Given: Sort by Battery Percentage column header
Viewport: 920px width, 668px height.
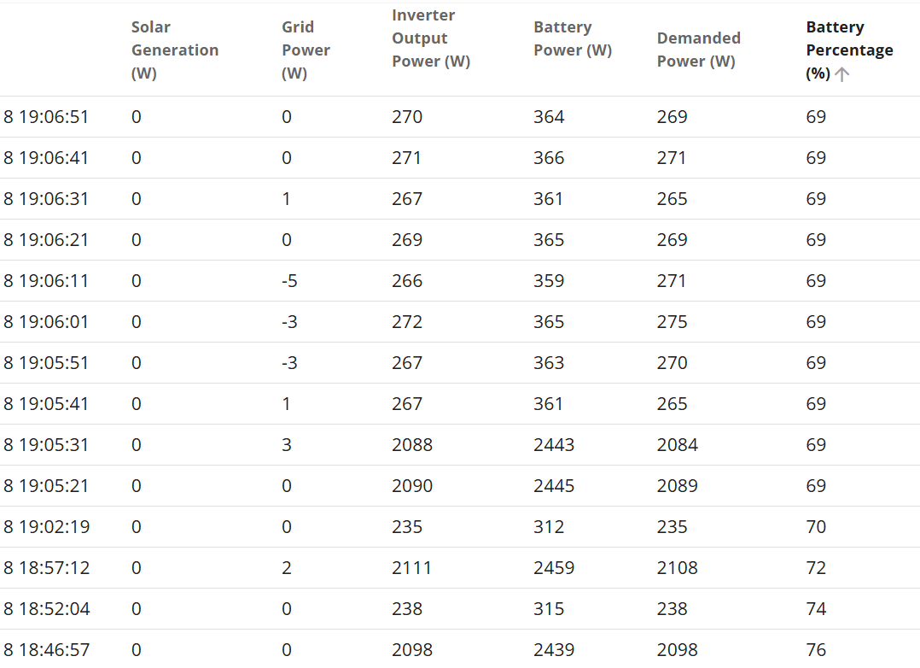Looking at the screenshot, I should pyautogui.click(x=850, y=50).
